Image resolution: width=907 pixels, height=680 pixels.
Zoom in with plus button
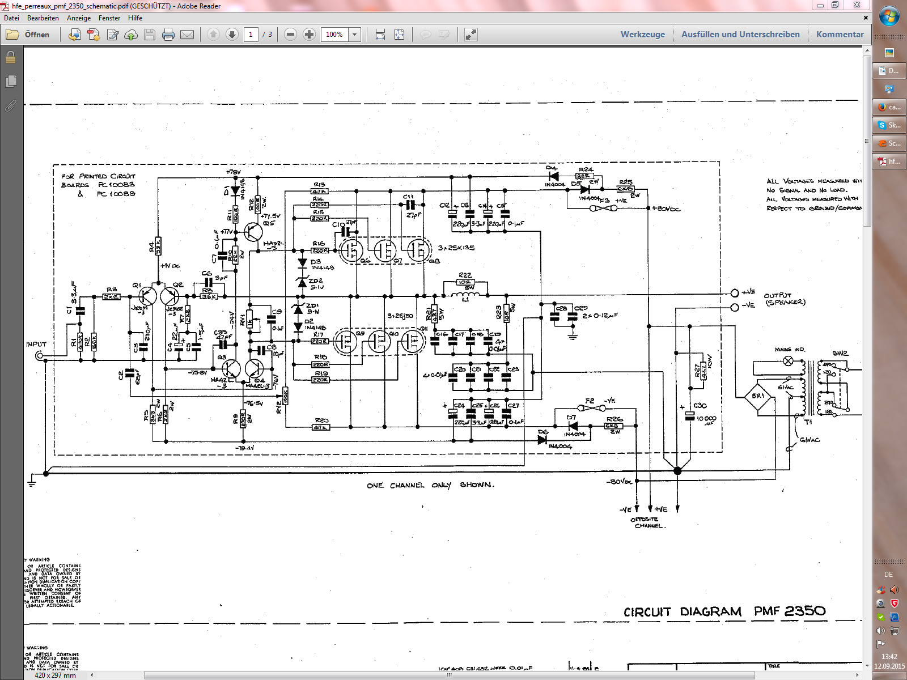[x=309, y=35]
